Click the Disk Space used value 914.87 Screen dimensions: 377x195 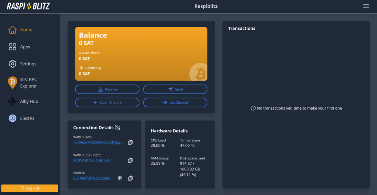pyautogui.click(x=187, y=163)
